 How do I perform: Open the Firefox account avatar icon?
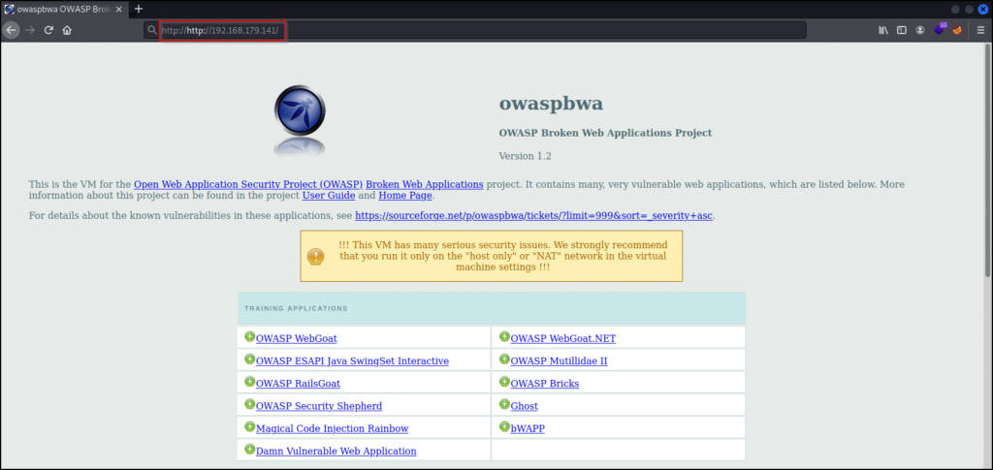920,30
